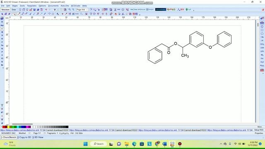Open the Add-Ons menu
Image resolution: width=265 pixels, height=149 pixels.
(x=65, y=6)
